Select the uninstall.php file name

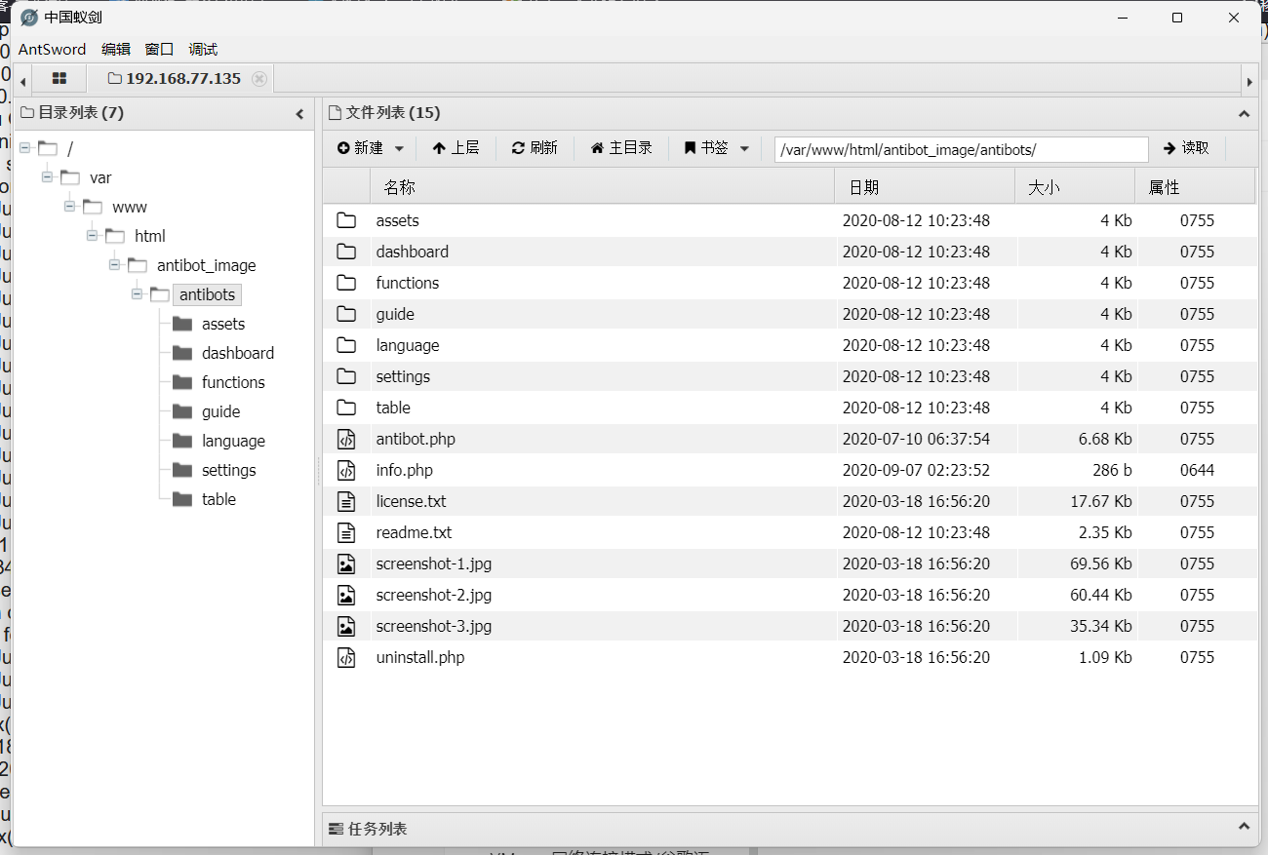420,657
